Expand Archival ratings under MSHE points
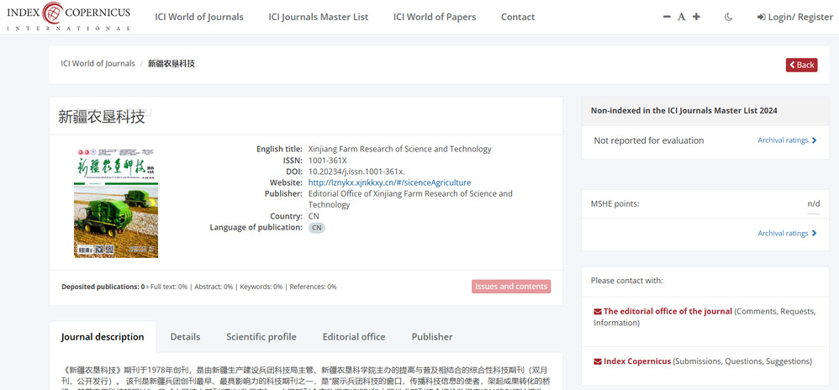Screen dimensions: 839x390 click(787, 234)
